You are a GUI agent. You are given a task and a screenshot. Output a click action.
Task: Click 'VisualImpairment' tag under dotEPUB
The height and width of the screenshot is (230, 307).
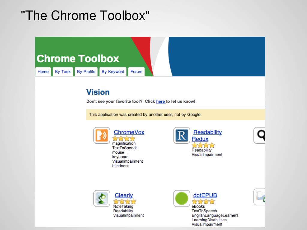coord(207,224)
